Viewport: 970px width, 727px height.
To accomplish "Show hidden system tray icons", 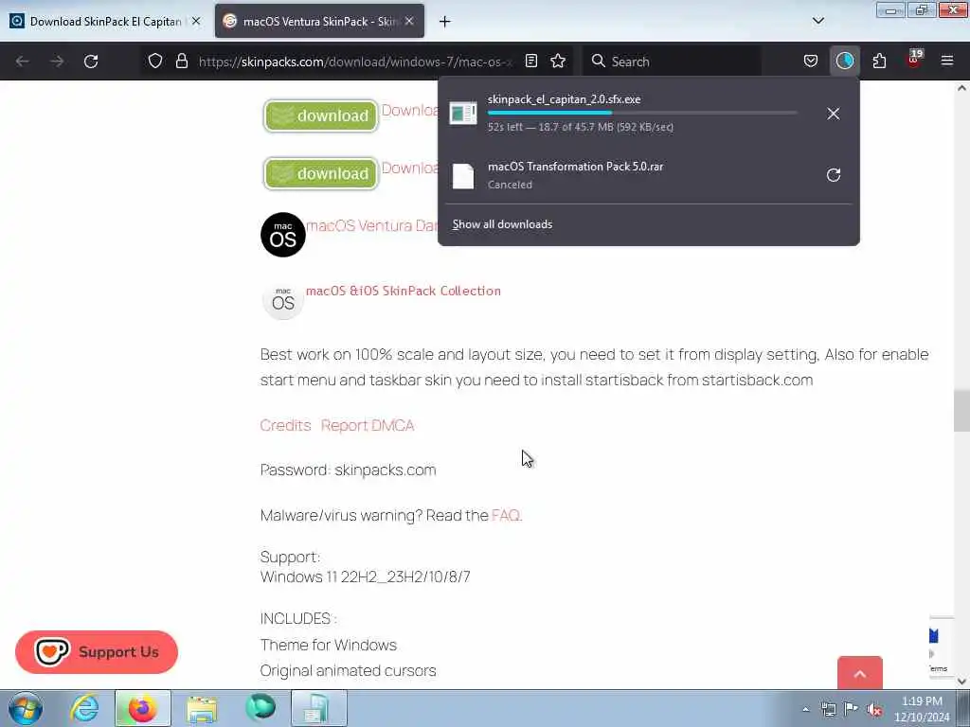I will click(805, 710).
